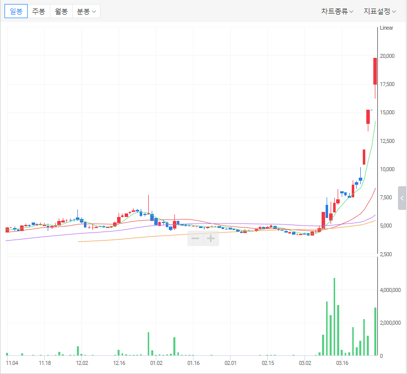Viewport: 407px width, 374px height.
Task: Select the 일봉 daily chart tab
Action: (x=16, y=11)
